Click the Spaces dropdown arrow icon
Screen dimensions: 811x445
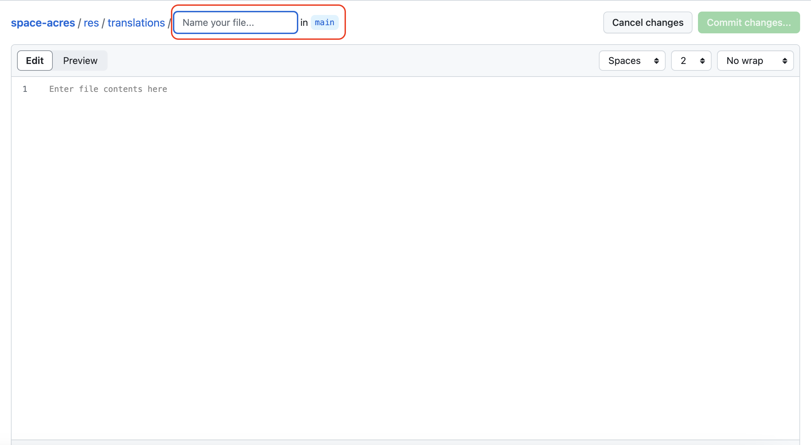pyautogui.click(x=656, y=61)
